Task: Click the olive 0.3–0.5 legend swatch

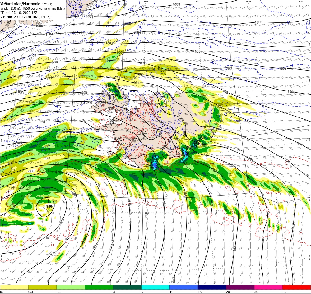Action: (x=42, y=287)
